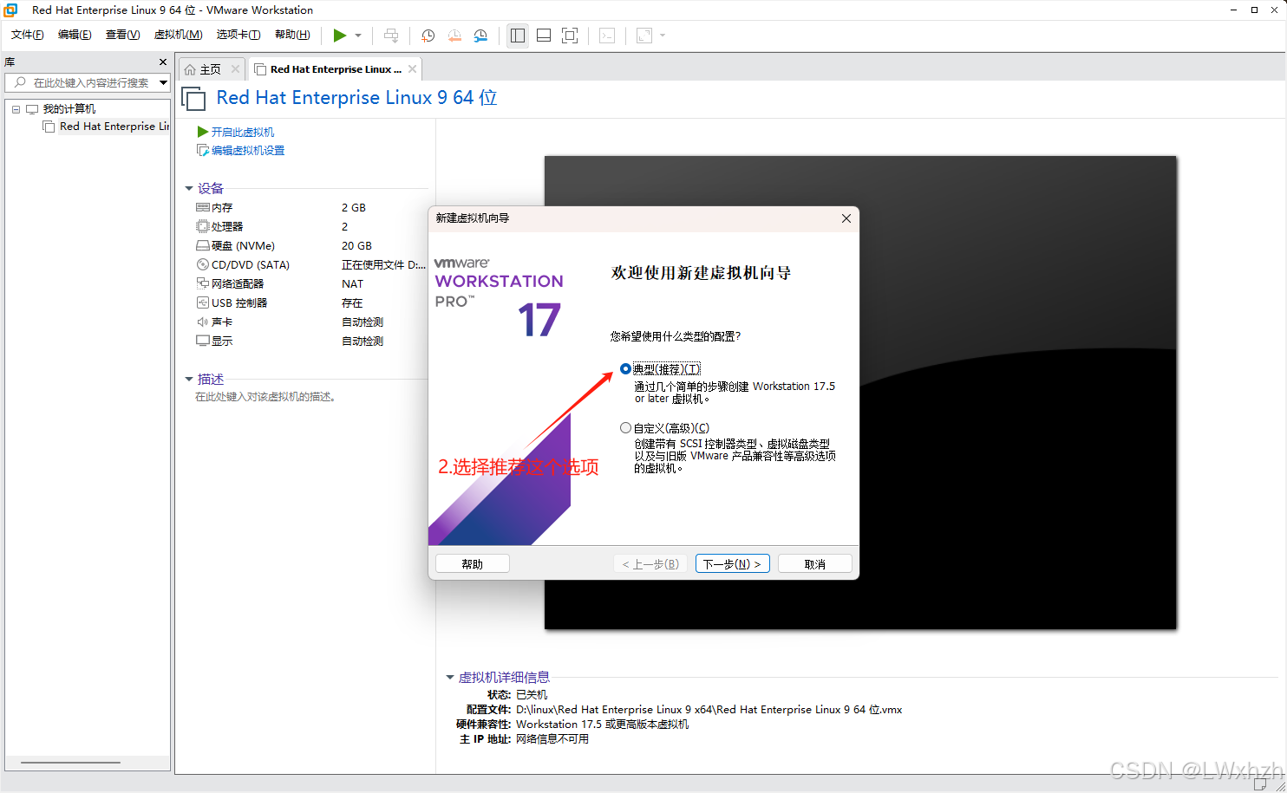Click the 网络适配器 network adapter icon

pyautogui.click(x=203, y=283)
